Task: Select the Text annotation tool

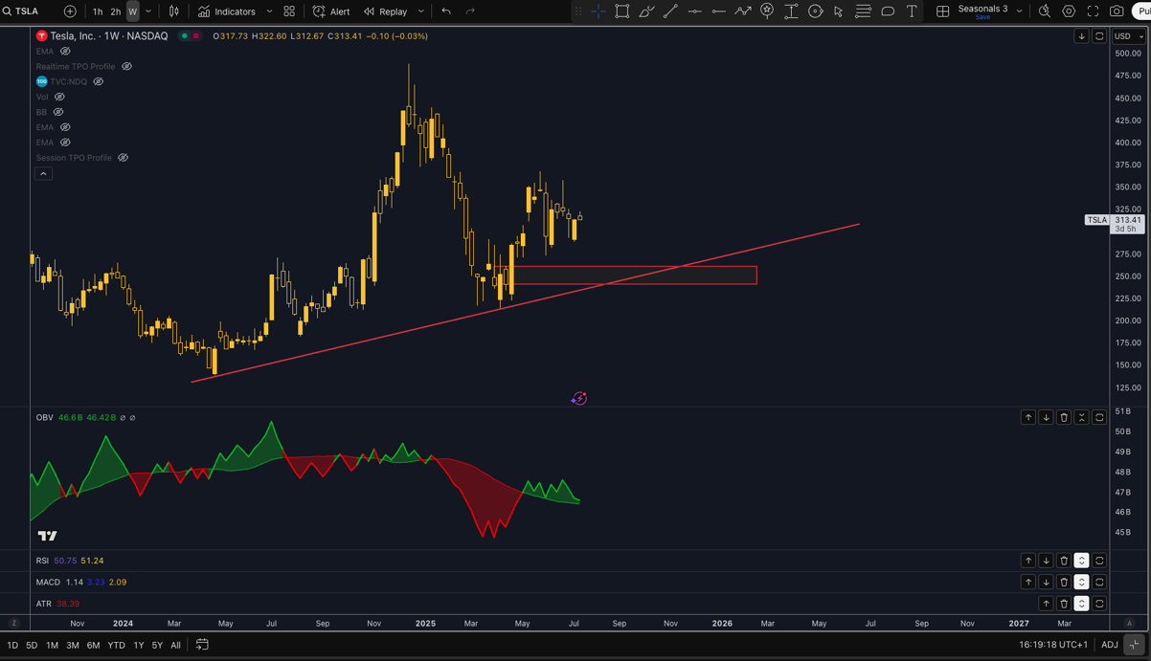Action: (912, 11)
